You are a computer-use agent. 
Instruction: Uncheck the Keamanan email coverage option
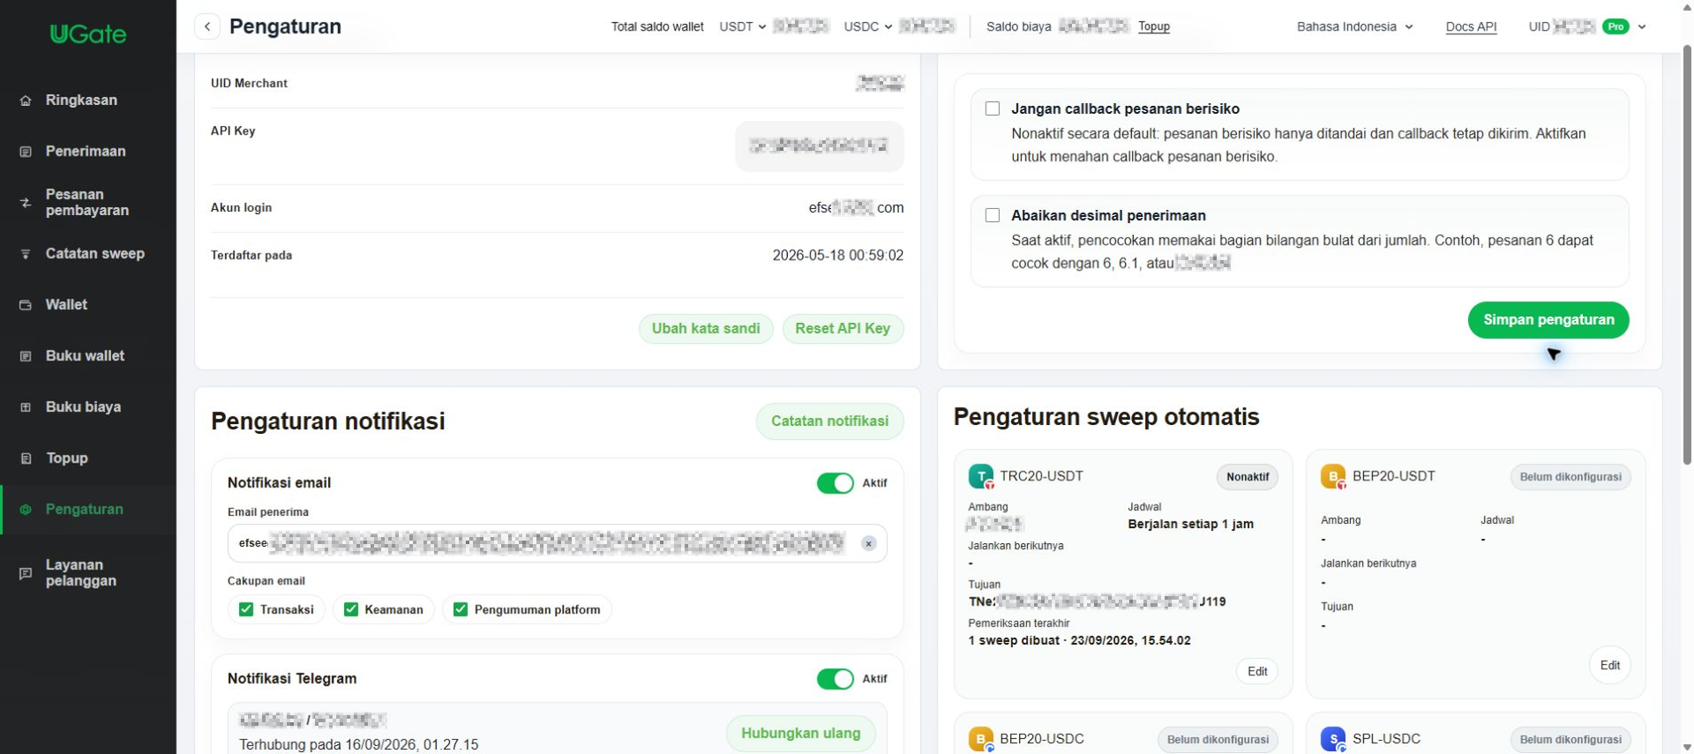click(x=351, y=609)
